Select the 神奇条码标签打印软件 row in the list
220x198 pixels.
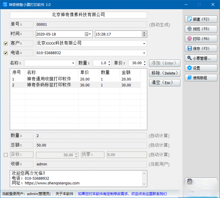point(49,85)
